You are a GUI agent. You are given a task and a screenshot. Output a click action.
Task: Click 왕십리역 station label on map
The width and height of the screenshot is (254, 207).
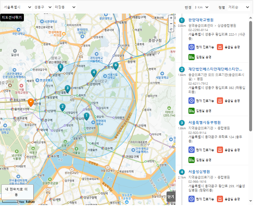[x=80, y=118]
